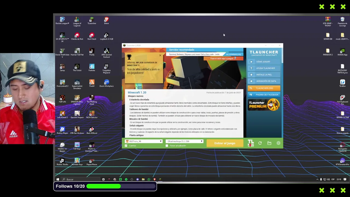Click the Minecraft 1.20 heading
The image size is (350, 197).
pyautogui.click(x=137, y=92)
